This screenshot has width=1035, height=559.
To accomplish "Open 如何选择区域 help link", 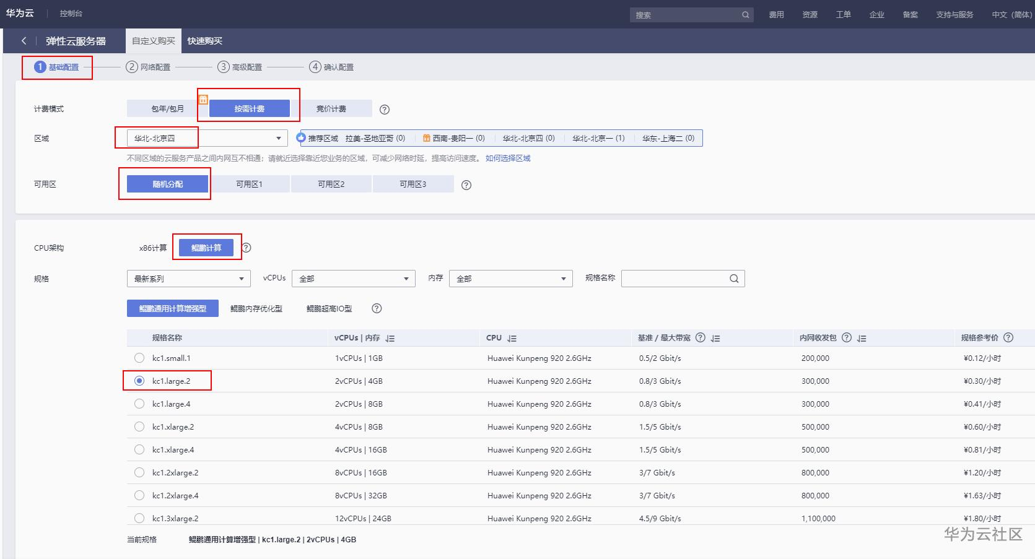I will click(508, 158).
